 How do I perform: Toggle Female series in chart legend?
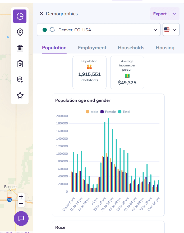108,112
